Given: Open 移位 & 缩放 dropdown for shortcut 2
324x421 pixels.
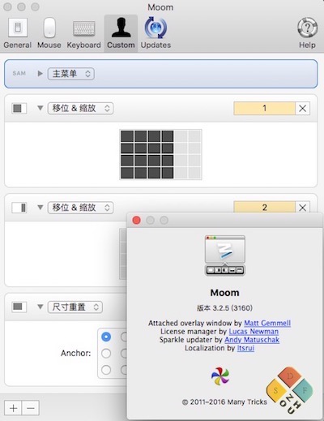Looking at the screenshot, I should click(80, 208).
